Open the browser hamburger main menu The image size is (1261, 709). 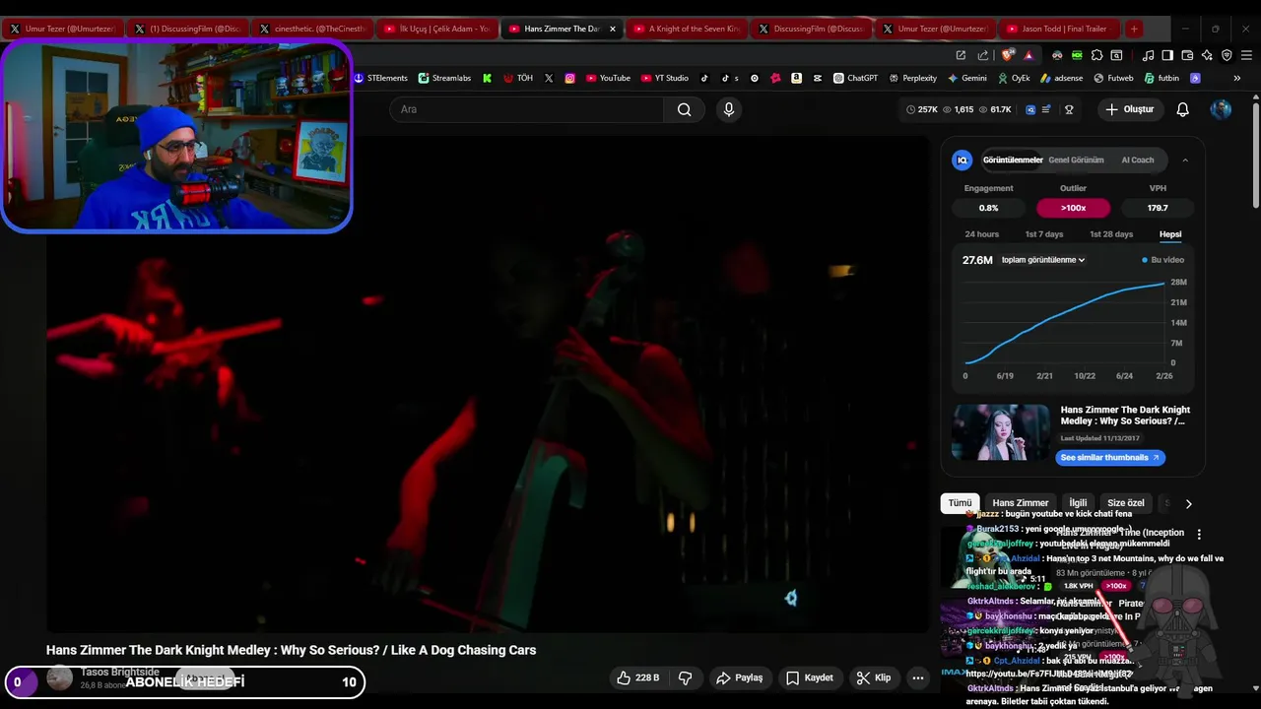click(1246, 55)
